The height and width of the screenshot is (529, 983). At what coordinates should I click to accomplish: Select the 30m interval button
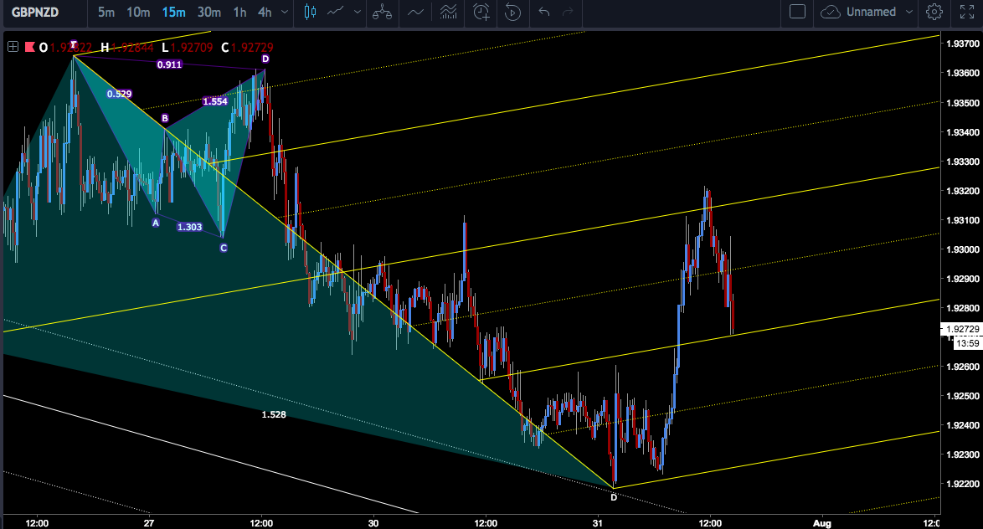click(x=208, y=12)
